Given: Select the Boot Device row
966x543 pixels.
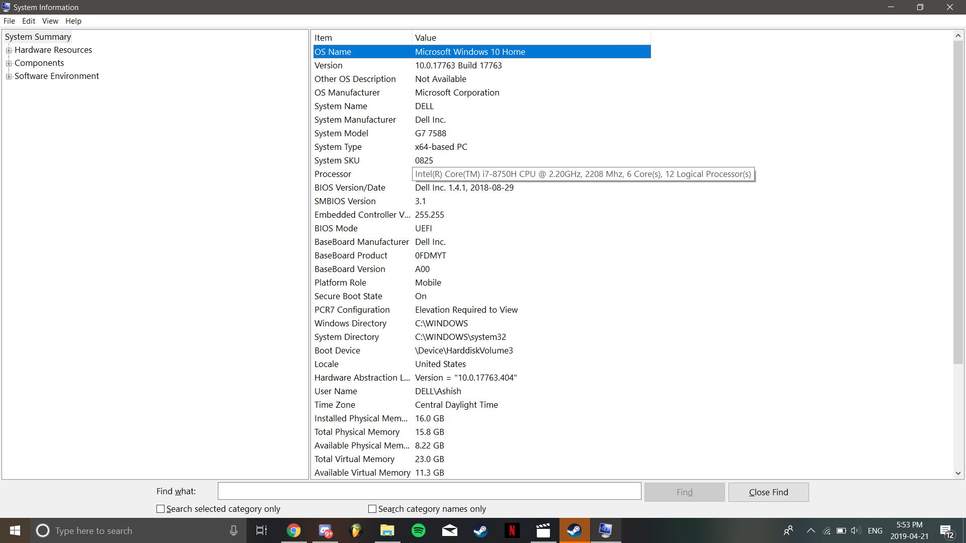Looking at the screenshot, I should [482, 350].
